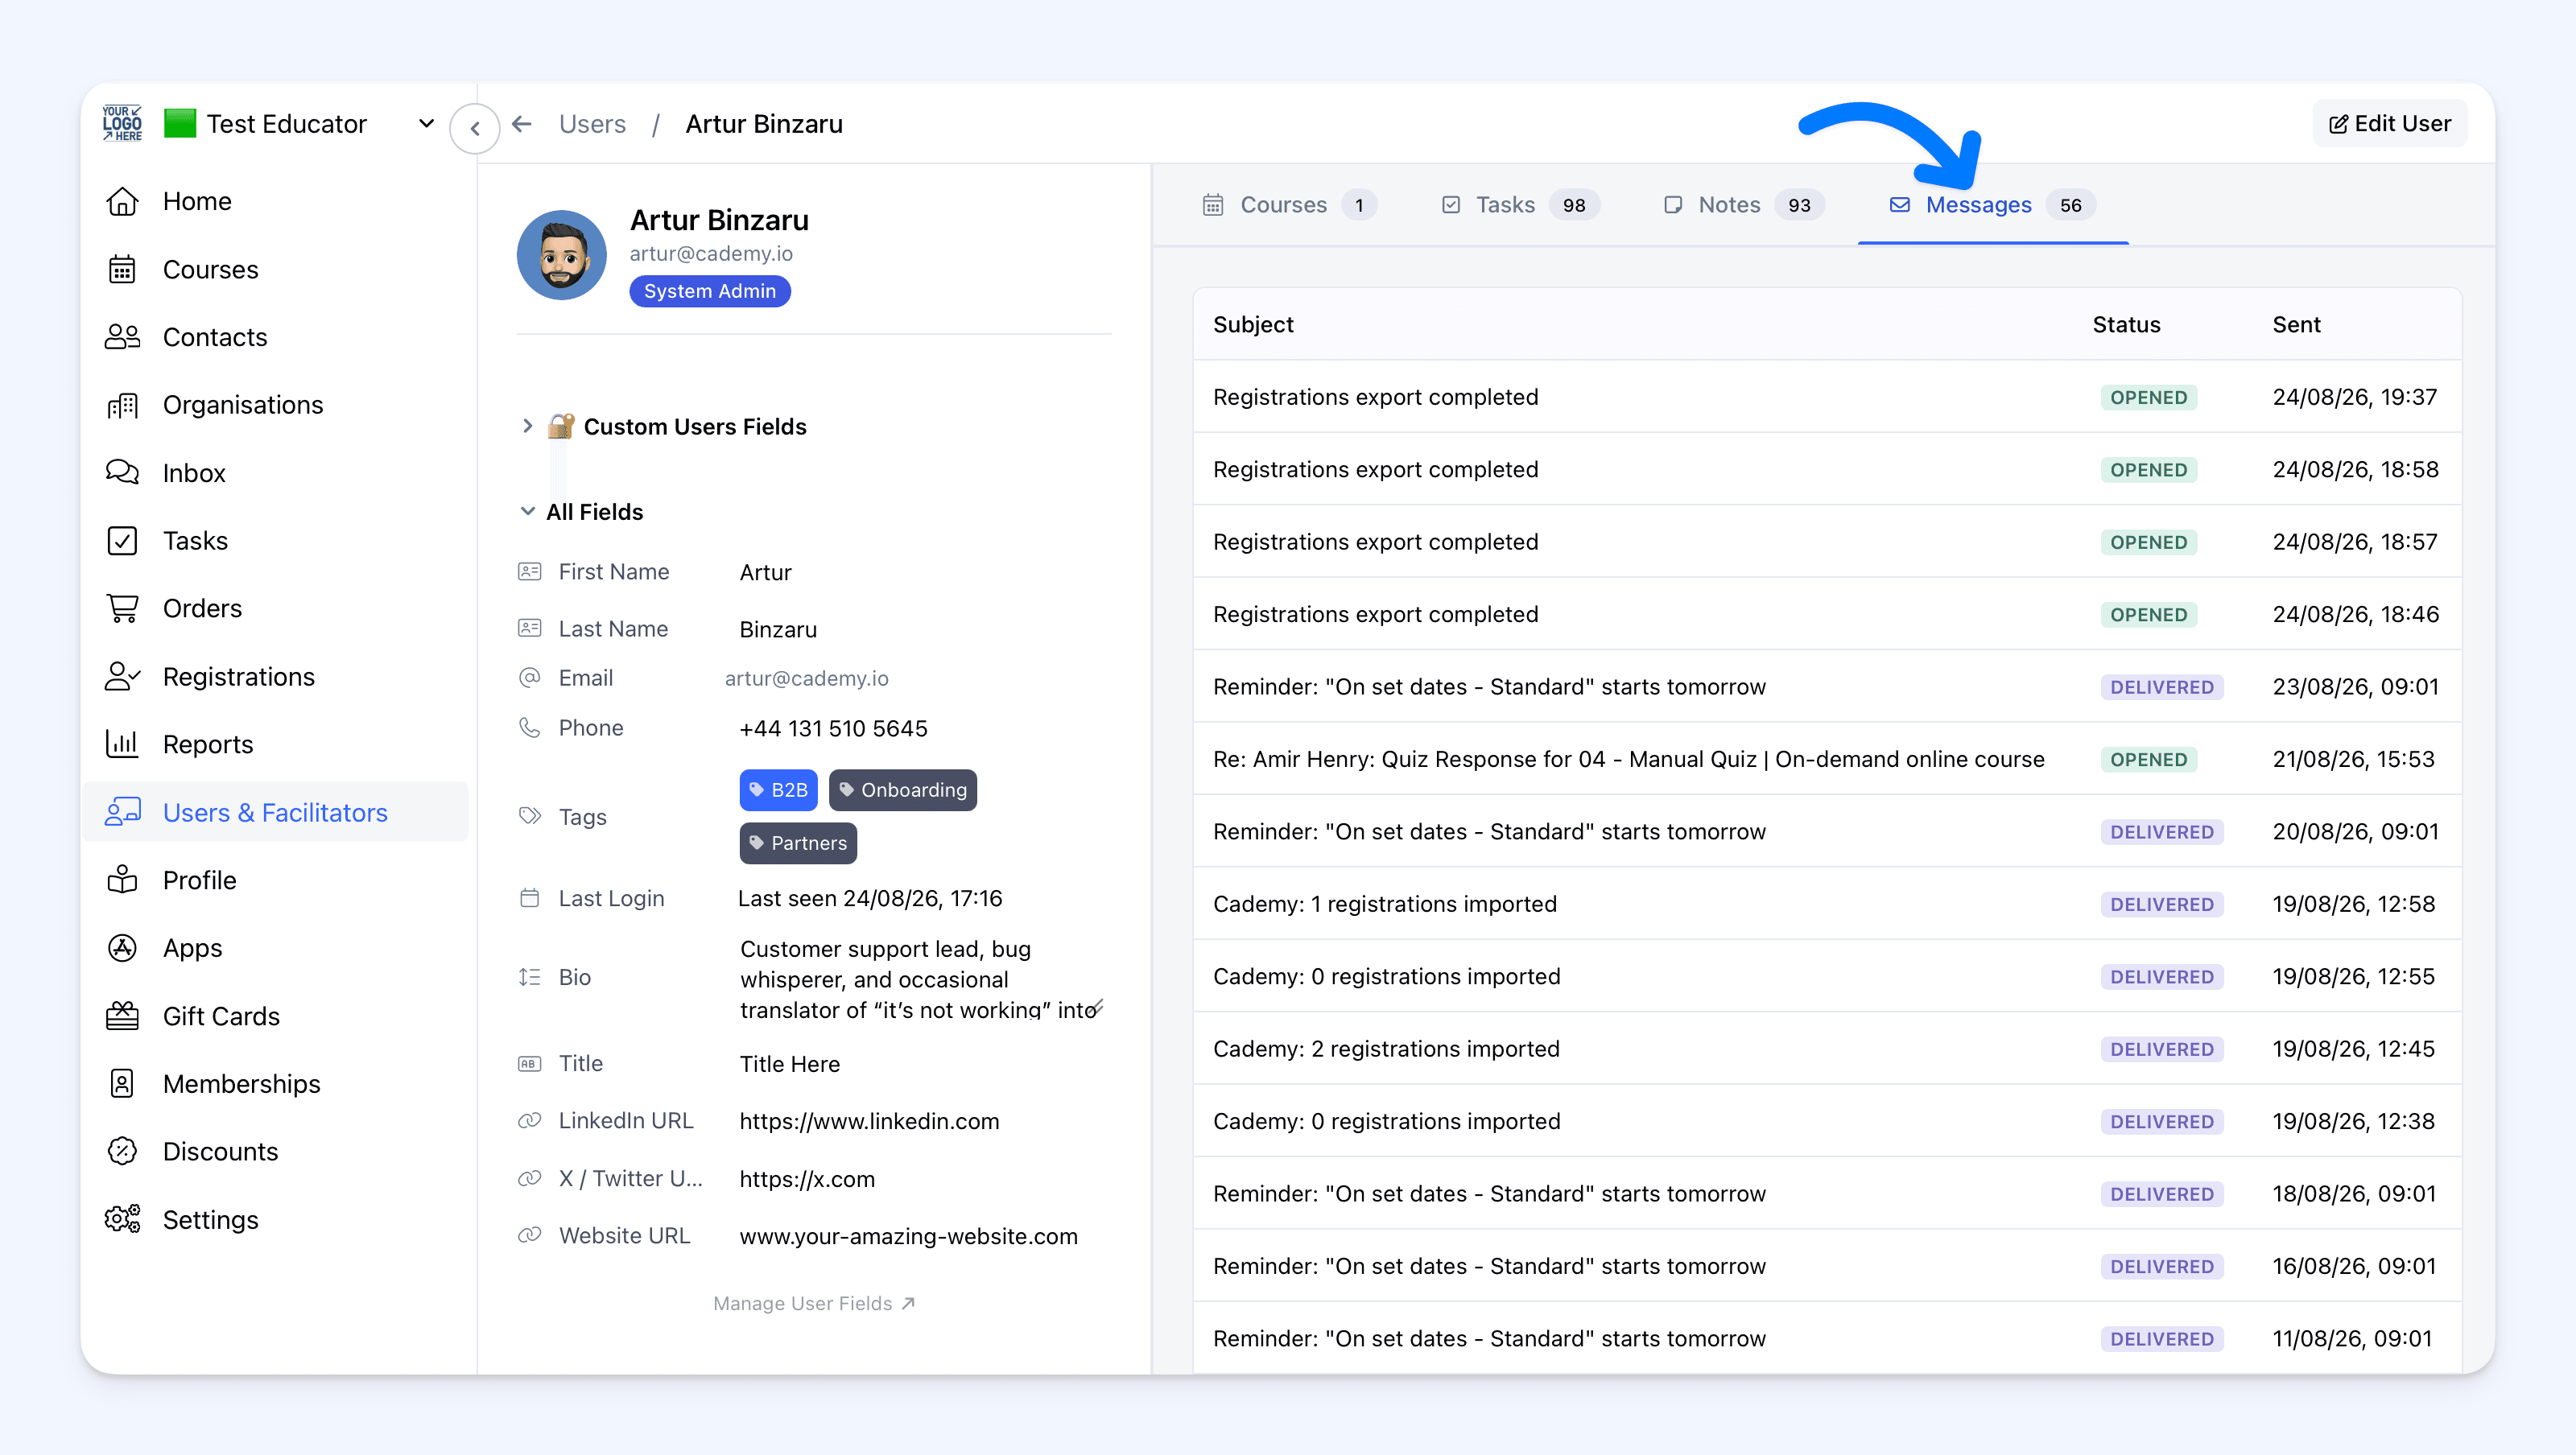Click the Onboarding tag chip
Viewport: 2576px width, 1455px height.
pos(902,790)
